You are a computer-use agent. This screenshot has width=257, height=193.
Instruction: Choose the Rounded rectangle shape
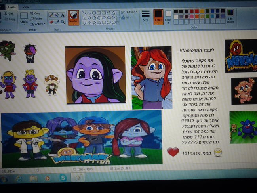[x=104, y=13]
